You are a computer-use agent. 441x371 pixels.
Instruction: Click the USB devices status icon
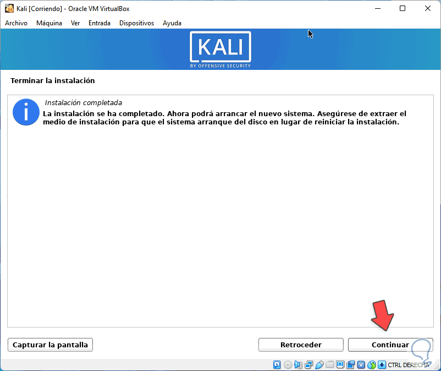click(319, 365)
